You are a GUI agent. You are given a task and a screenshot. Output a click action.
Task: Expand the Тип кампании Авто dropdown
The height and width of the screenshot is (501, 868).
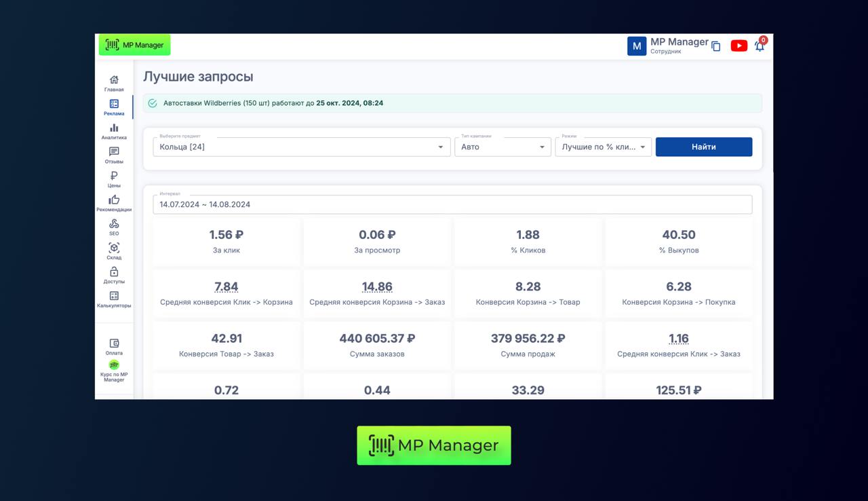click(x=502, y=147)
